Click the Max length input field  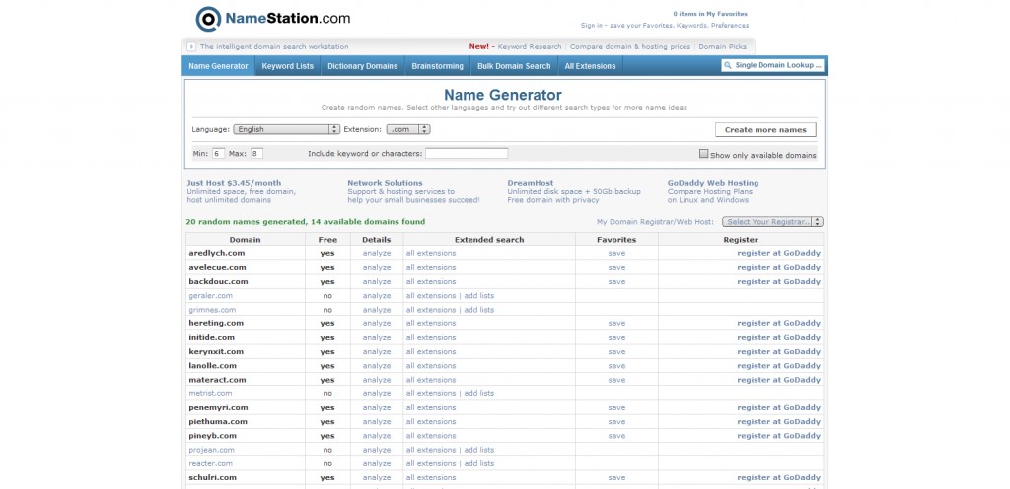tap(256, 154)
